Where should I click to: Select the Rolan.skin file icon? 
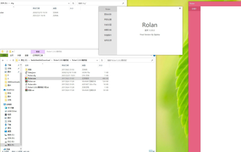coord(26,84)
